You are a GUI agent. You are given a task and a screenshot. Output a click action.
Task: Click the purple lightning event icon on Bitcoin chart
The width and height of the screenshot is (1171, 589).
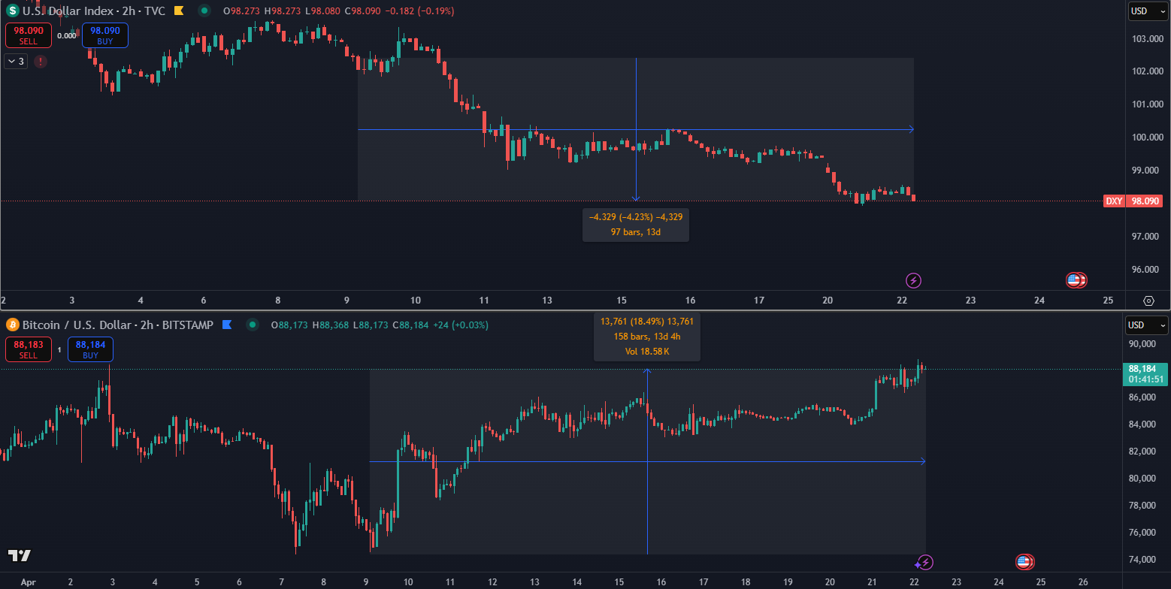coord(925,562)
